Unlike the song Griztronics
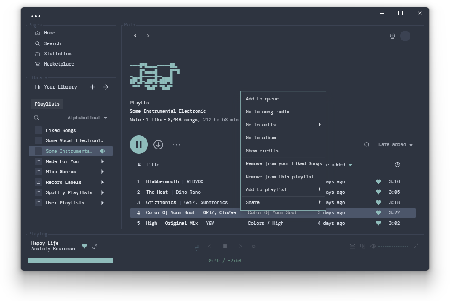450x301 pixels. (378, 202)
